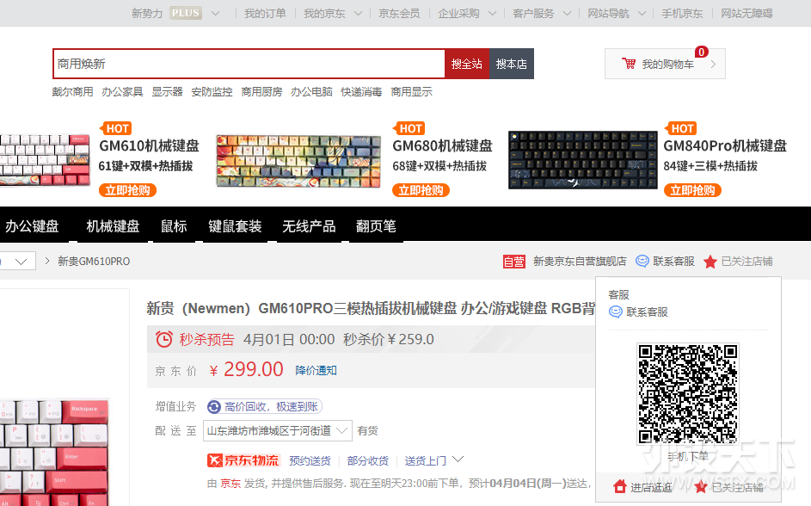The width and height of the screenshot is (811, 506).
Task: Open the 无线产品 nav tab
Action: coord(309,226)
